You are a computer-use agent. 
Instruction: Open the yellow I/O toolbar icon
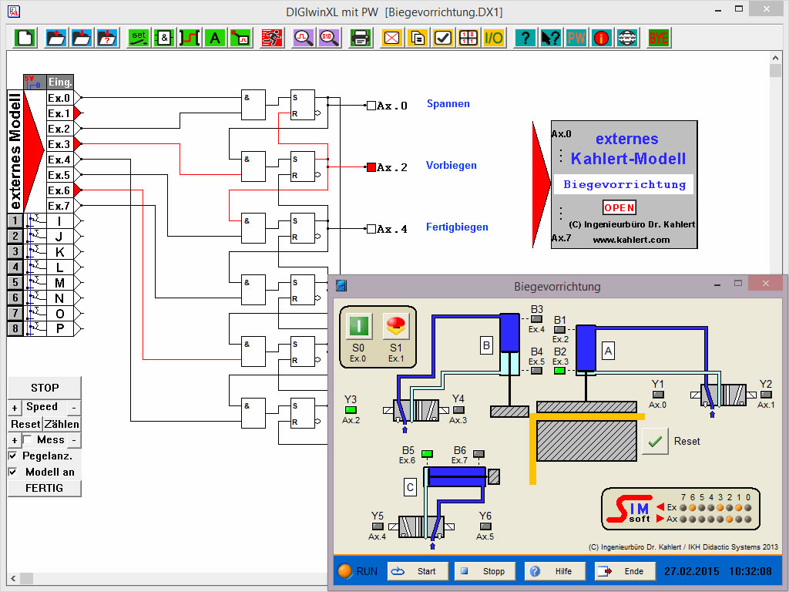click(493, 37)
